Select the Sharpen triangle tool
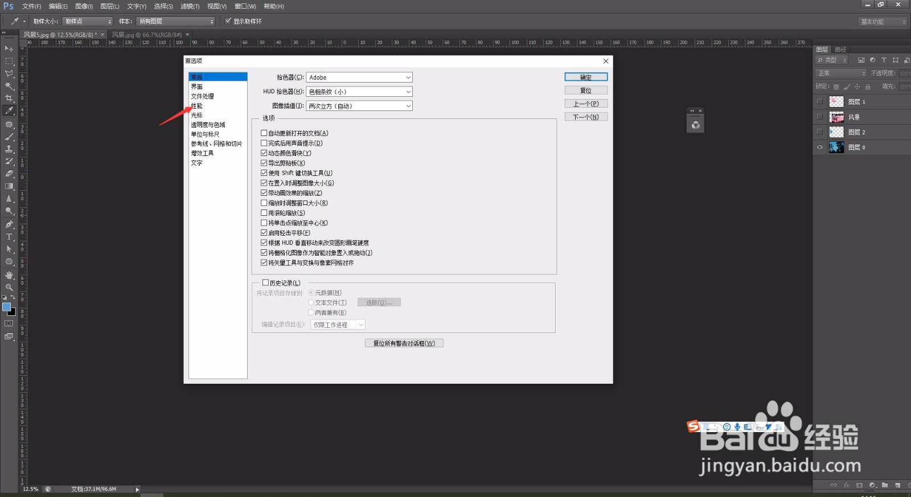911x497 pixels. point(9,199)
